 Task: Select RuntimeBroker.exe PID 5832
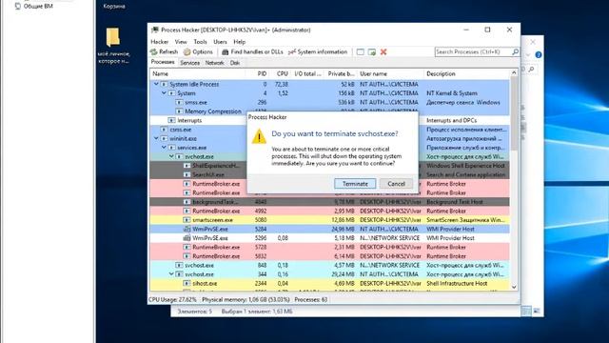tap(330, 256)
